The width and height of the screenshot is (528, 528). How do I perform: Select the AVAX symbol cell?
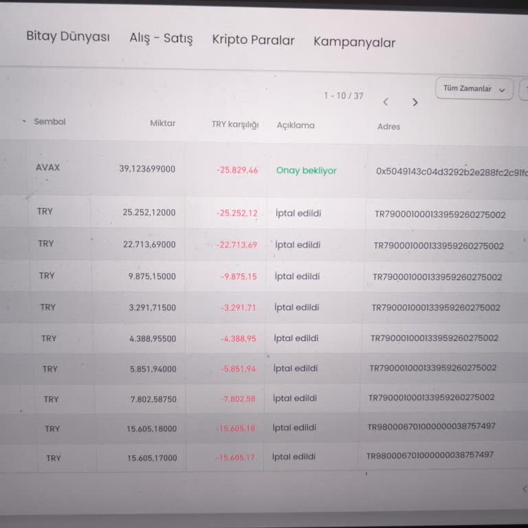coord(48,167)
